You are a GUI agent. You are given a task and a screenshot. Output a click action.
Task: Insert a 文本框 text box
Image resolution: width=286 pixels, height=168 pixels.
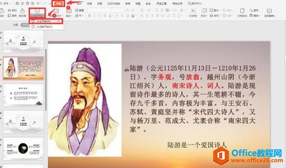193,13
